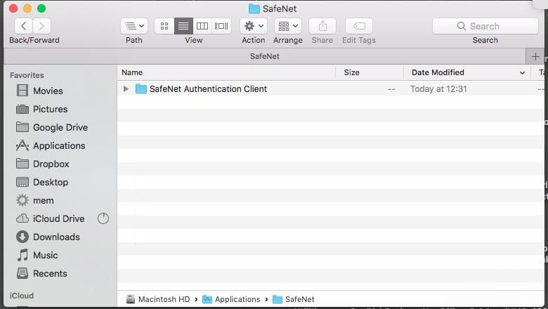Close the Finder window

coord(13,8)
